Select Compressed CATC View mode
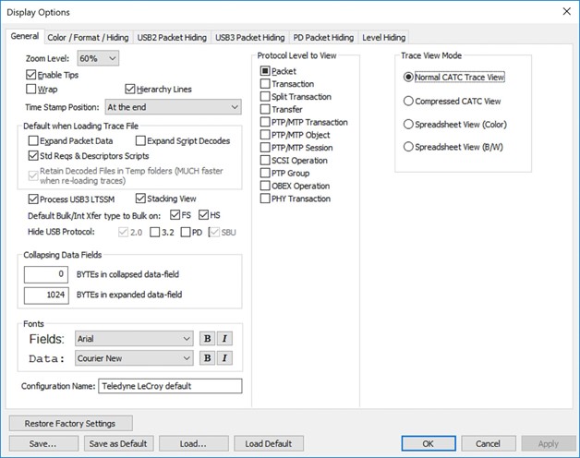 pos(408,101)
